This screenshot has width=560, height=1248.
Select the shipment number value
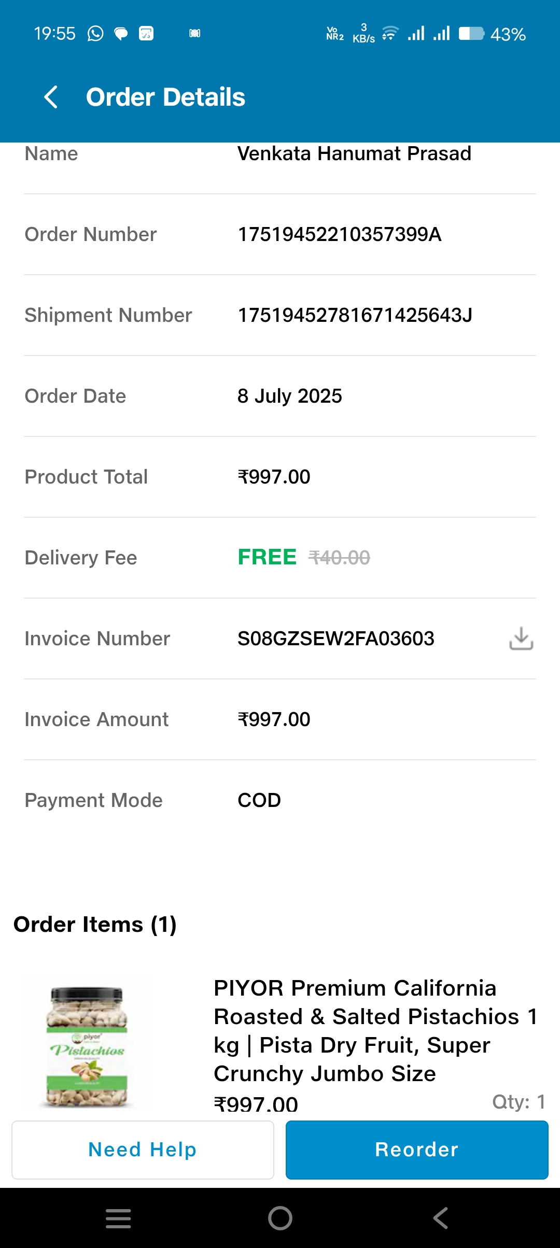pyautogui.click(x=355, y=315)
